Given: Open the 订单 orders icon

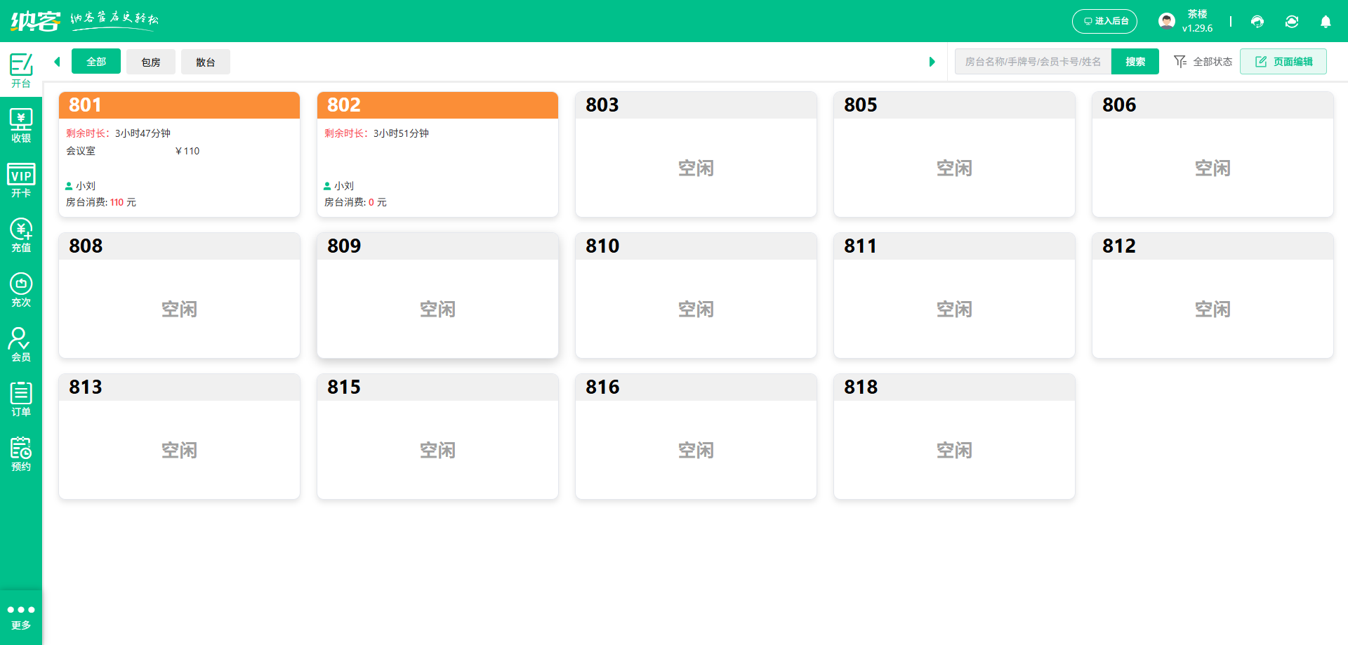Looking at the screenshot, I should pos(21,399).
